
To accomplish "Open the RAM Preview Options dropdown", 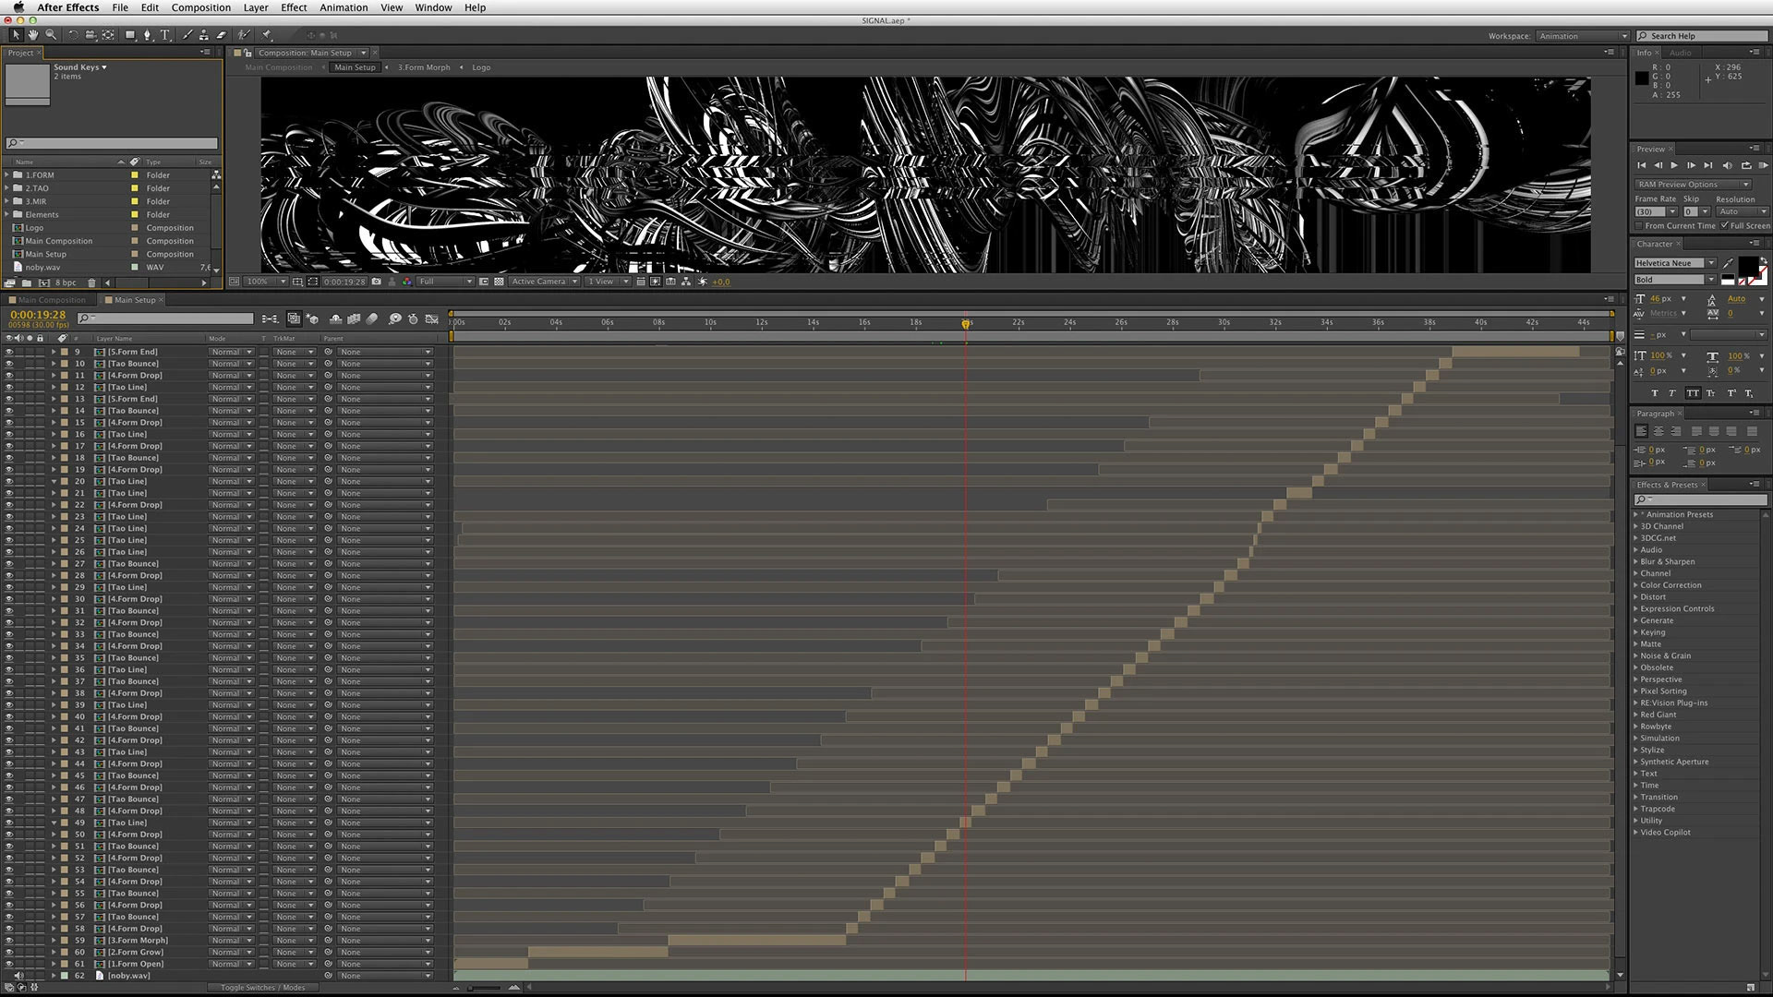I will click(1692, 185).
